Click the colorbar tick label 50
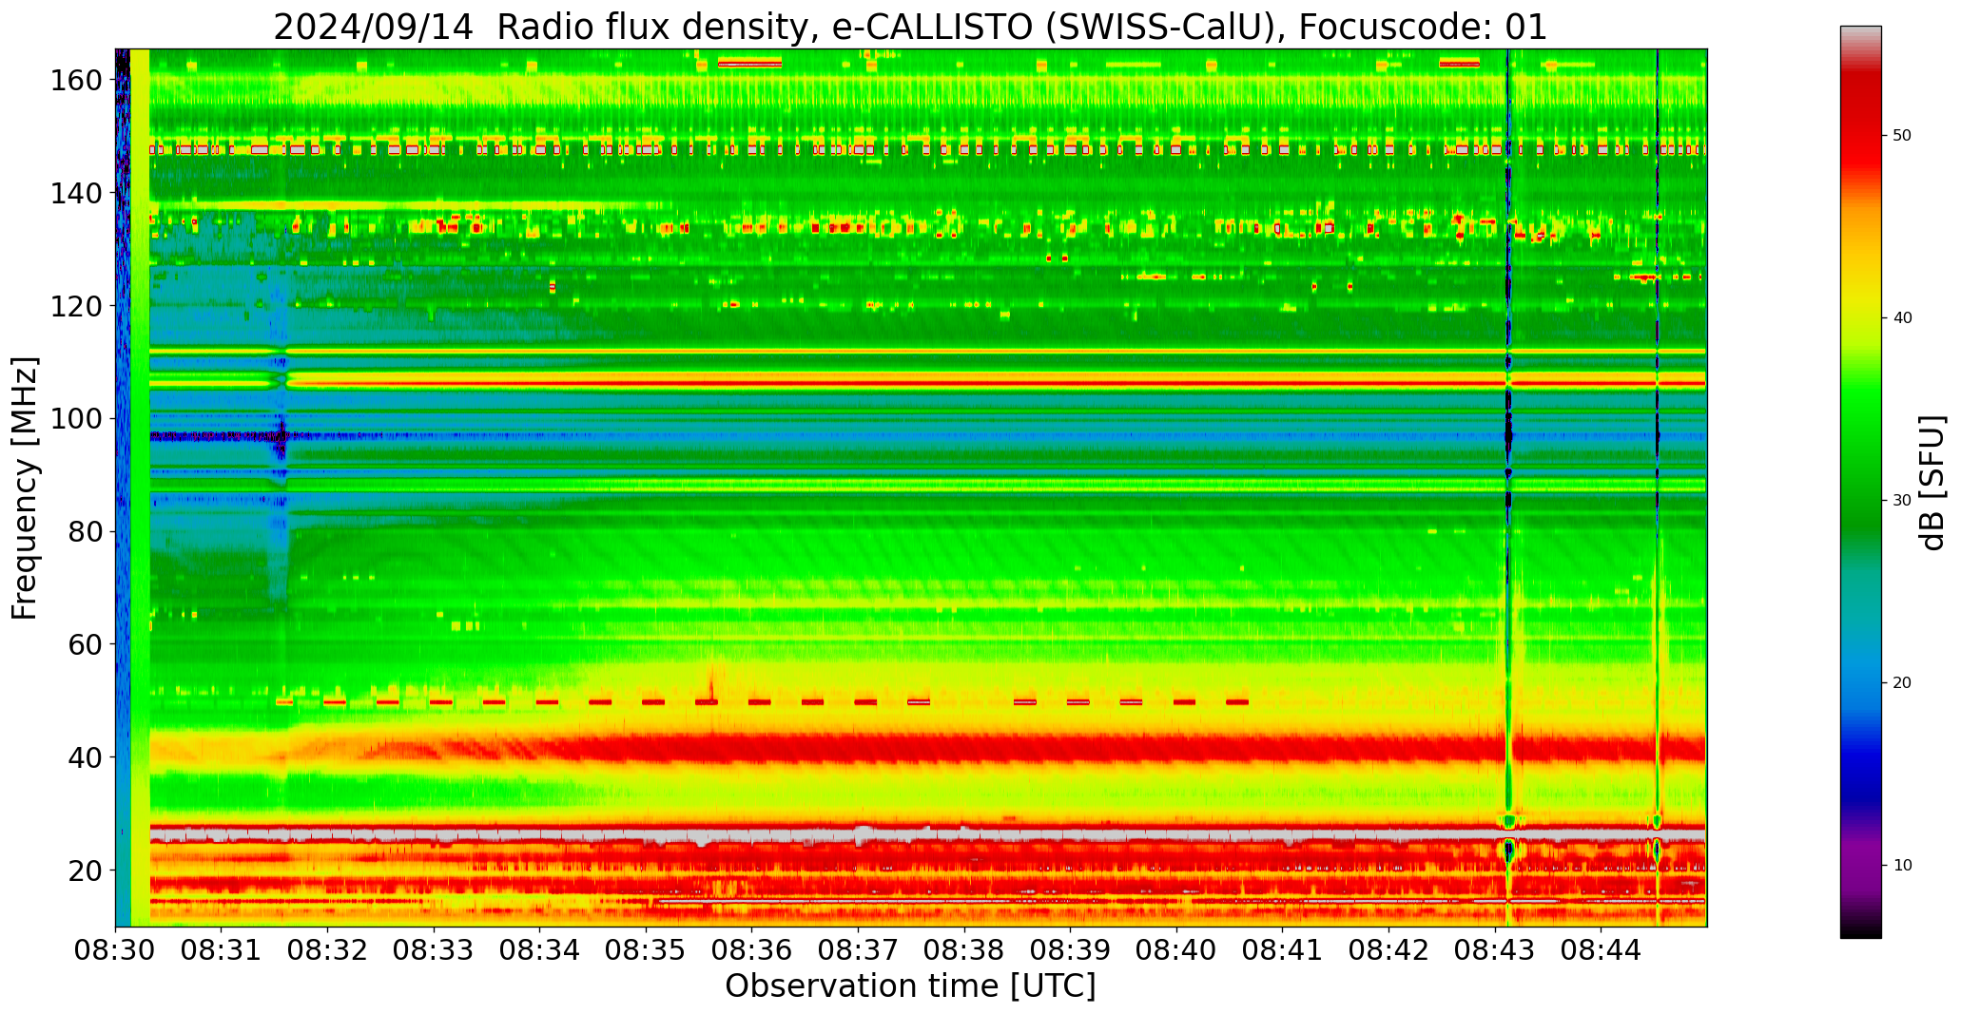 (x=1902, y=135)
